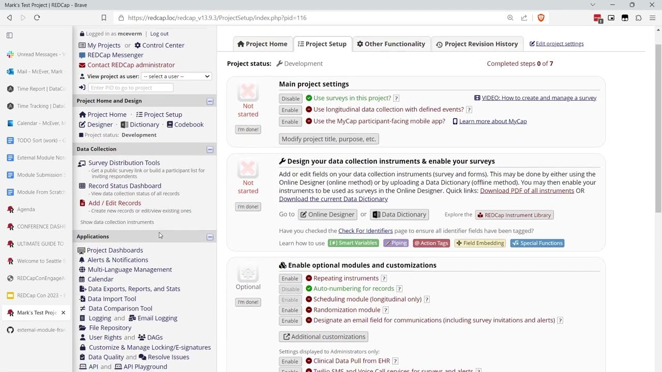This screenshot has width=662, height=372.
Task: Open the Online Designer button
Action: tap(328, 214)
